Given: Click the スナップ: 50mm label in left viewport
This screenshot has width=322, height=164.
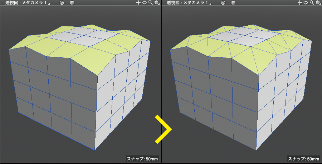Looking at the screenshot, I should click(x=142, y=159).
